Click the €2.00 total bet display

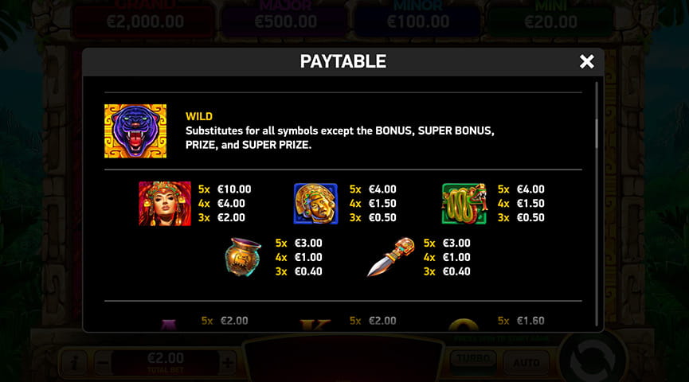pos(165,363)
